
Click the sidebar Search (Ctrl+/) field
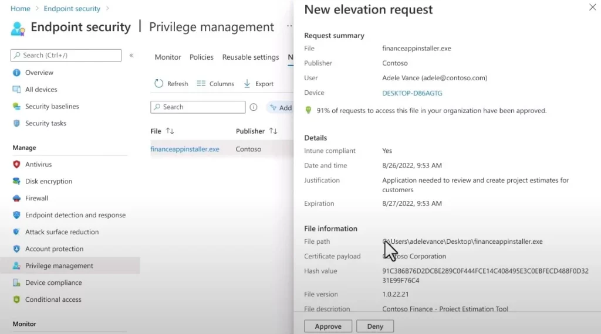click(66, 55)
